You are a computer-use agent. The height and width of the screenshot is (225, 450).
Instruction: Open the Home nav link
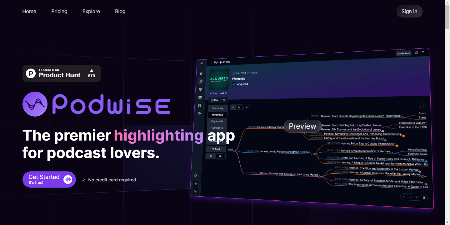pyautogui.click(x=29, y=11)
